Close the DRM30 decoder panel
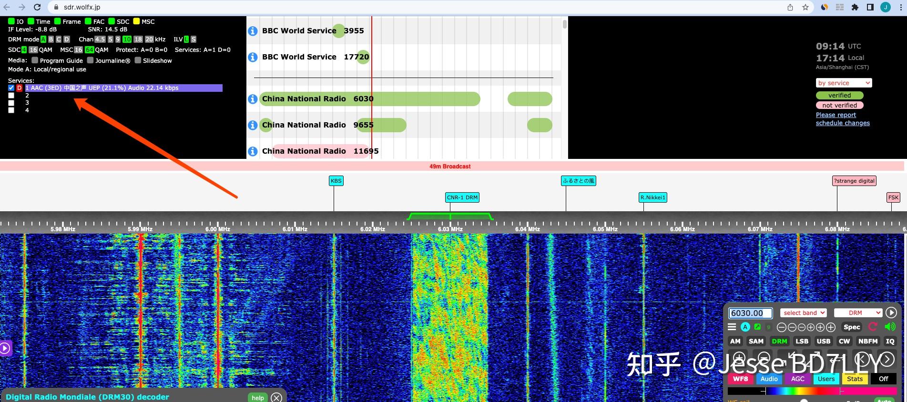 [x=276, y=397]
